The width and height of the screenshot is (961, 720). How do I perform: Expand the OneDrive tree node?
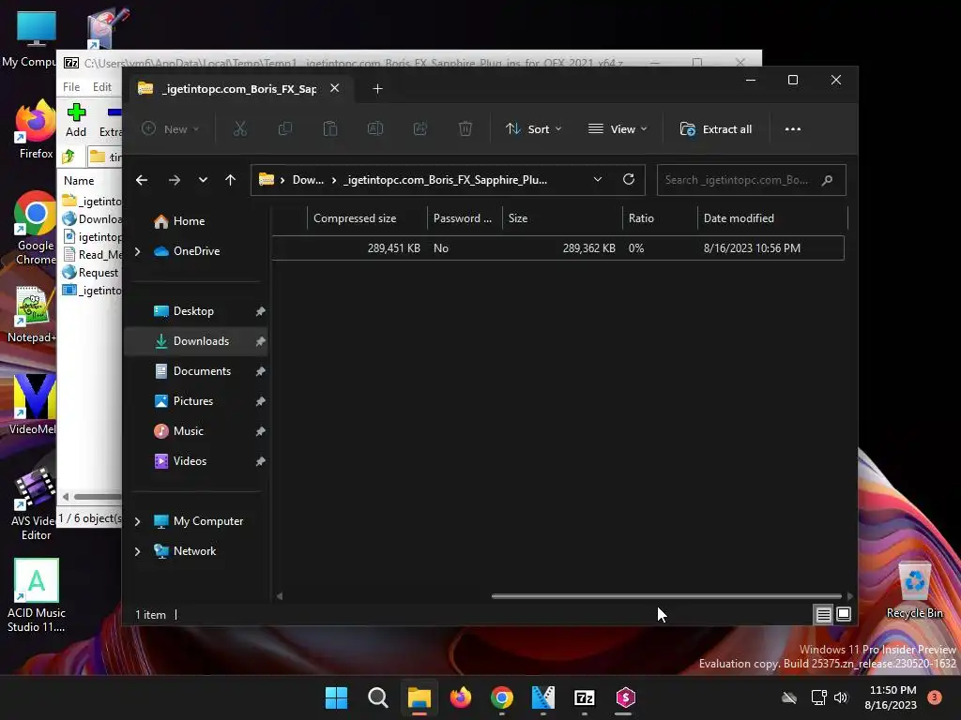tap(137, 251)
